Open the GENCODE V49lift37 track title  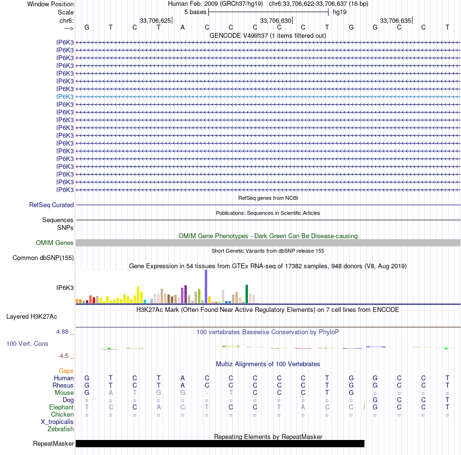268,35
